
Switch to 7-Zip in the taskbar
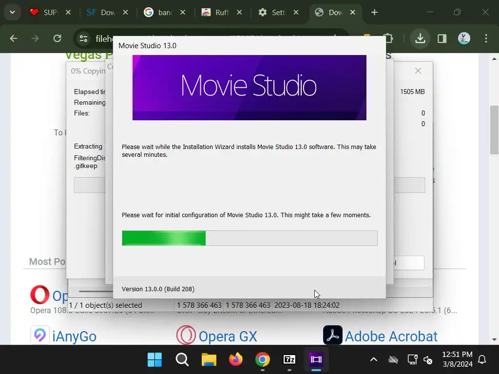[289, 359]
